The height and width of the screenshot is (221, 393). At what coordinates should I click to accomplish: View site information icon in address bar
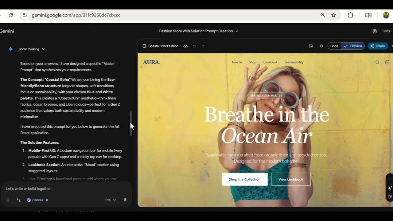point(25,15)
